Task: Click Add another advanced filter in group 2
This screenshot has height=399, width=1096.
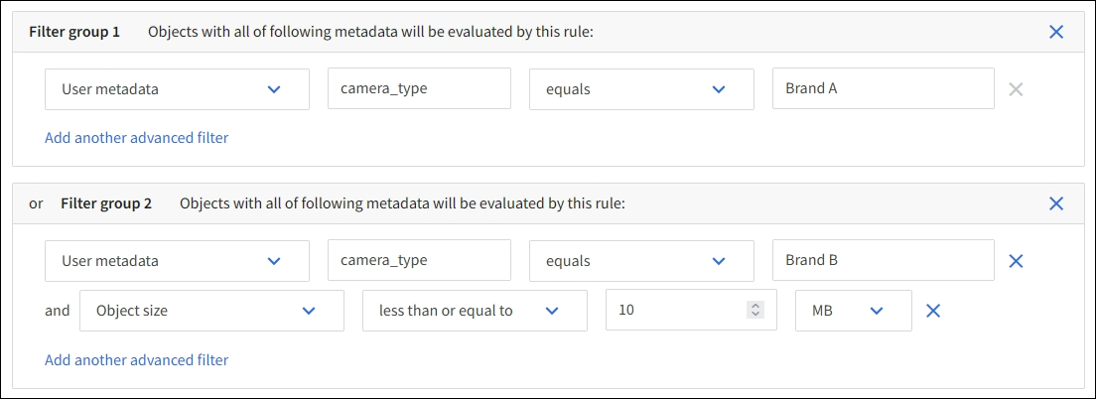Action: (x=137, y=360)
